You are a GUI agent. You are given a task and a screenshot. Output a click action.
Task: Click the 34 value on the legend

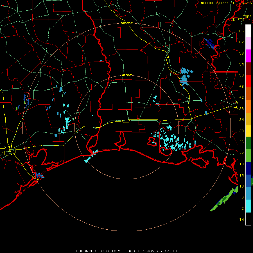click(241, 119)
